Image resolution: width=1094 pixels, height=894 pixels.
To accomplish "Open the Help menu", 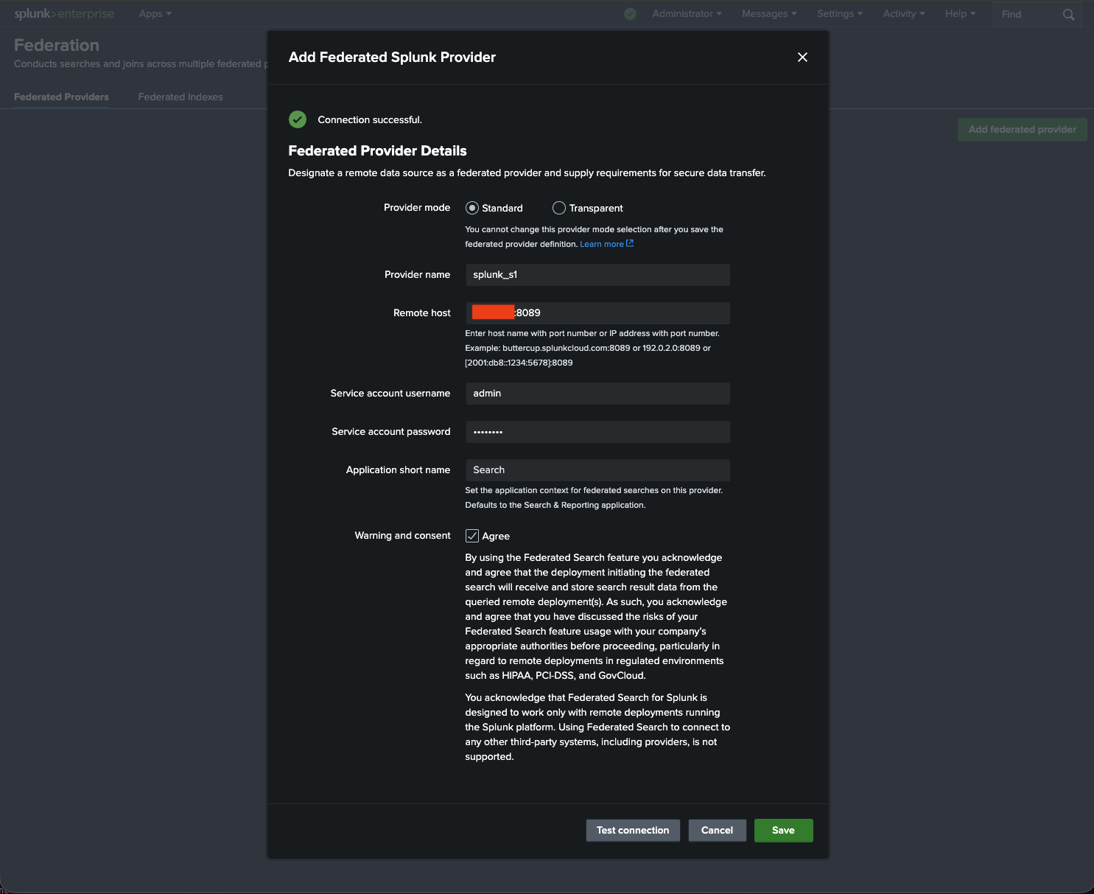I will [960, 14].
